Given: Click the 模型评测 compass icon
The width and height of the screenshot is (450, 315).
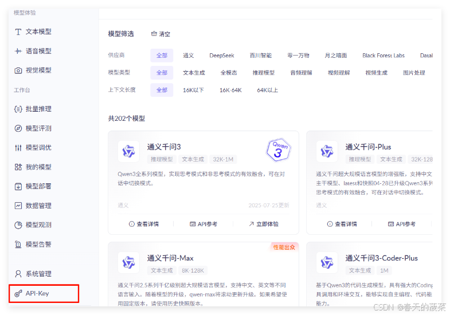Looking at the screenshot, I should coord(18,128).
